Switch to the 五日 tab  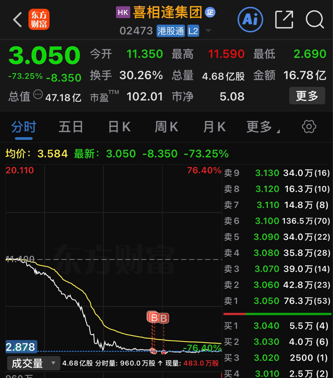click(x=71, y=127)
